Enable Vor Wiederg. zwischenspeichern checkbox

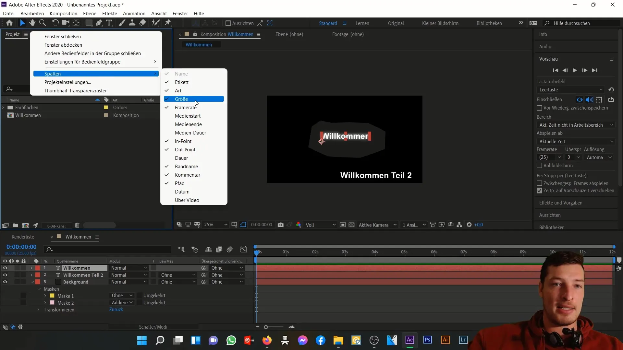pyautogui.click(x=540, y=108)
